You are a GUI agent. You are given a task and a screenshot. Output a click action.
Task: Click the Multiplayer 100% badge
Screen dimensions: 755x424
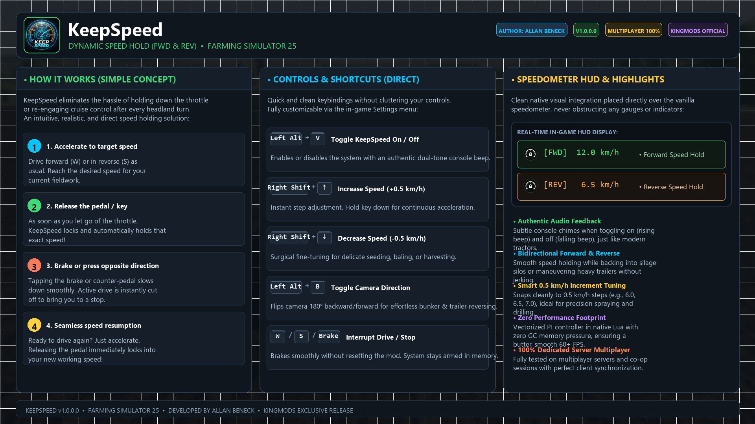pyautogui.click(x=633, y=30)
